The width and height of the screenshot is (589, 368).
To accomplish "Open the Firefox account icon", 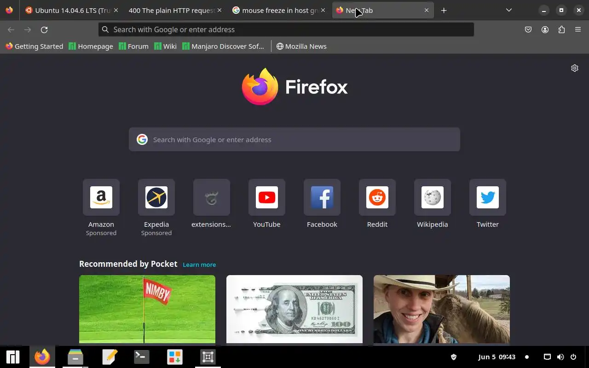I will click(545, 29).
